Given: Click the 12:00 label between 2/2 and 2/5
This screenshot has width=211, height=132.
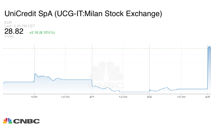Looking at the screenshot, I should pos(181,97).
